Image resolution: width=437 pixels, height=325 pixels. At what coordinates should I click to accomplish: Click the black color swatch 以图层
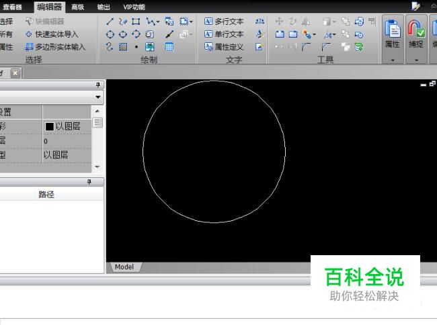coord(50,126)
